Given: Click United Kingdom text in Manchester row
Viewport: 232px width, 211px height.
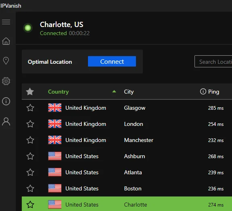Looking at the screenshot, I should tap(86, 140).
